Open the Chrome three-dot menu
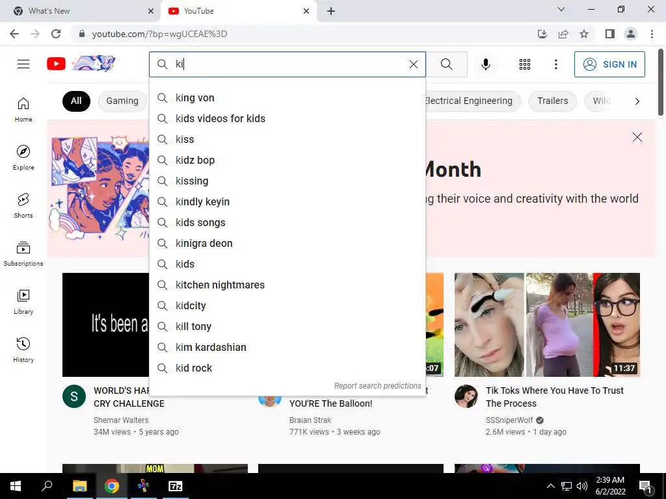Viewport: 666px width, 499px height. 652,34
